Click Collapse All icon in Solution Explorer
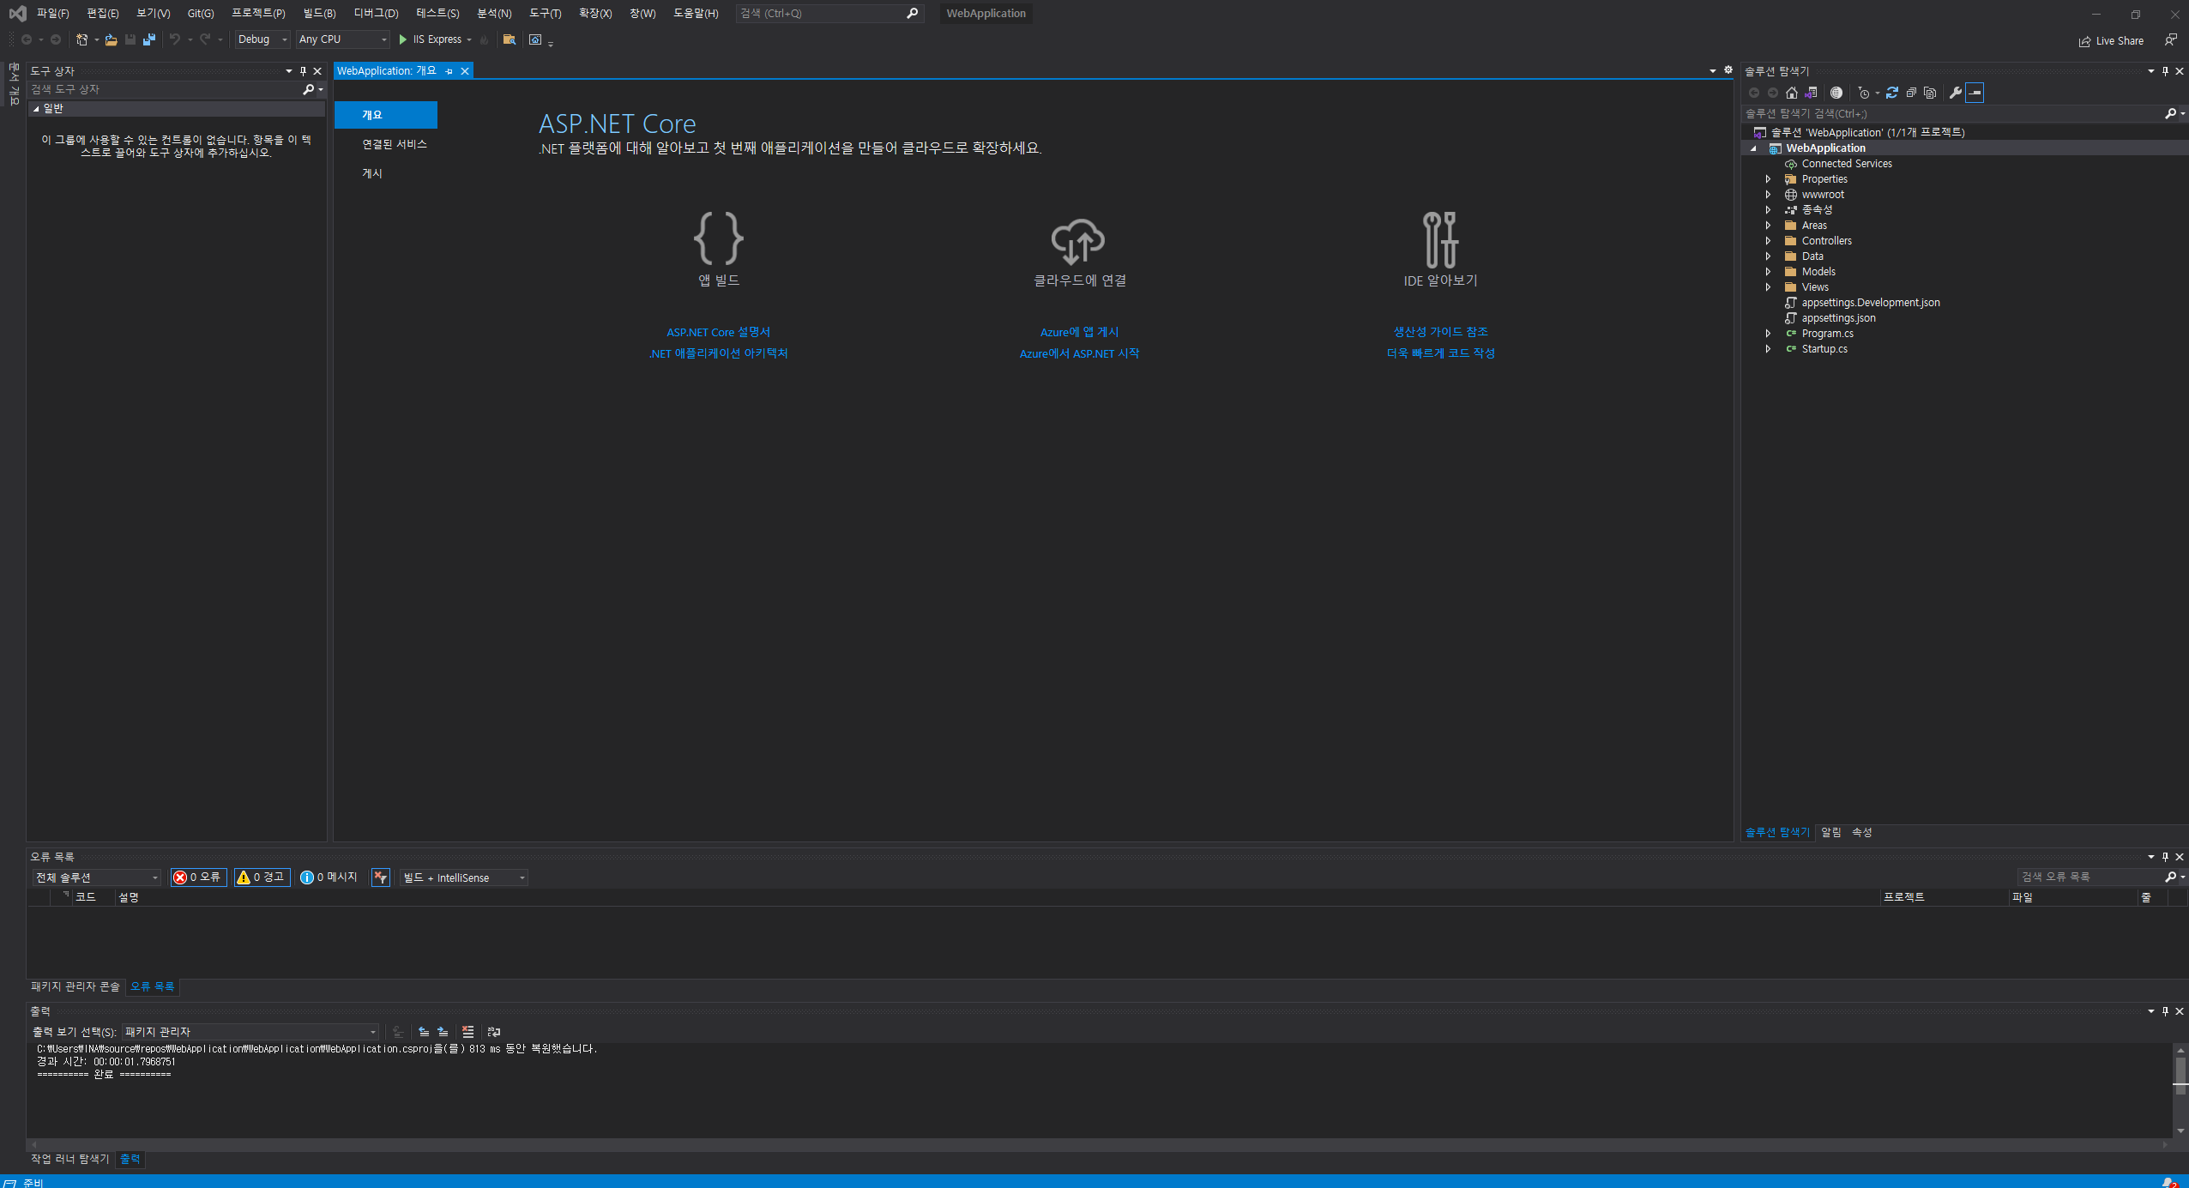The image size is (2189, 1188). point(1911,93)
